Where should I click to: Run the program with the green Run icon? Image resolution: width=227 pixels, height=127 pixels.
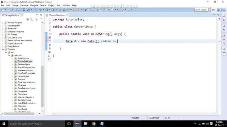tap(46, 10)
